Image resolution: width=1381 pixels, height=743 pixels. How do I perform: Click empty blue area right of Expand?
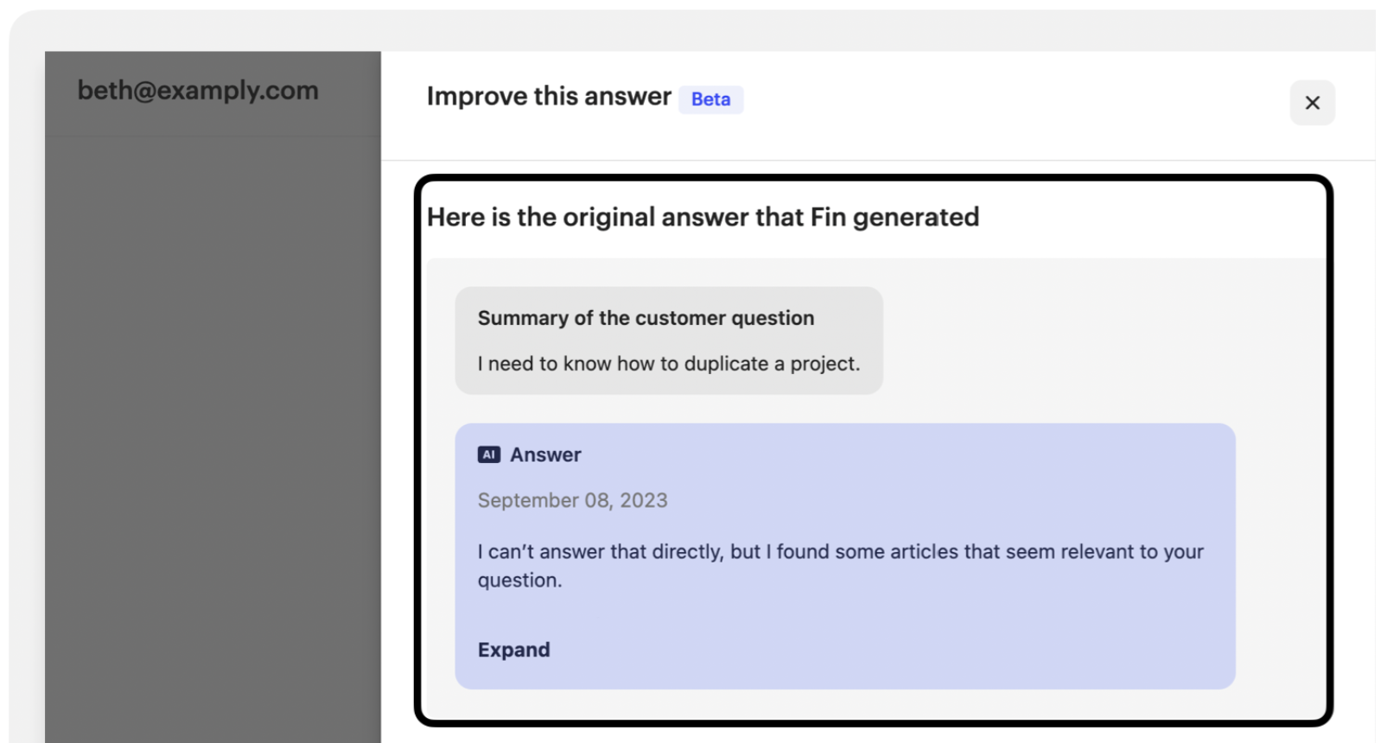point(864,650)
